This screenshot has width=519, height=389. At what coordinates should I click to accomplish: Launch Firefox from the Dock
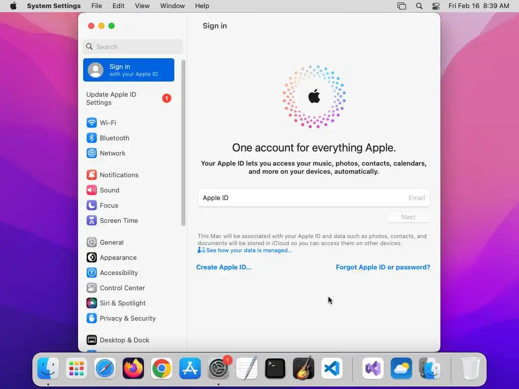click(133, 368)
